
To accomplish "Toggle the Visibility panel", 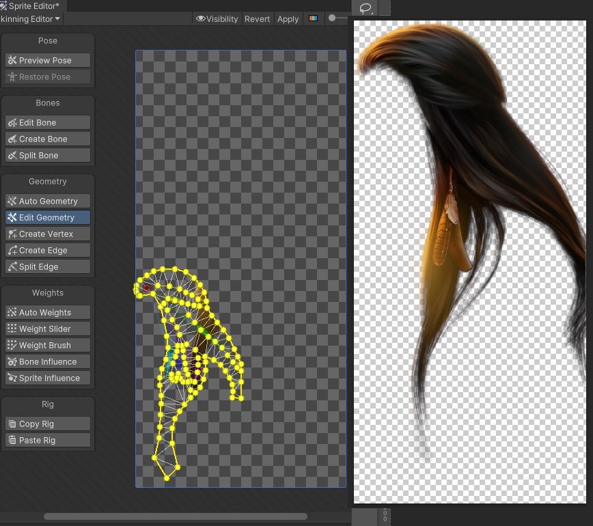I will [x=217, y=18].
